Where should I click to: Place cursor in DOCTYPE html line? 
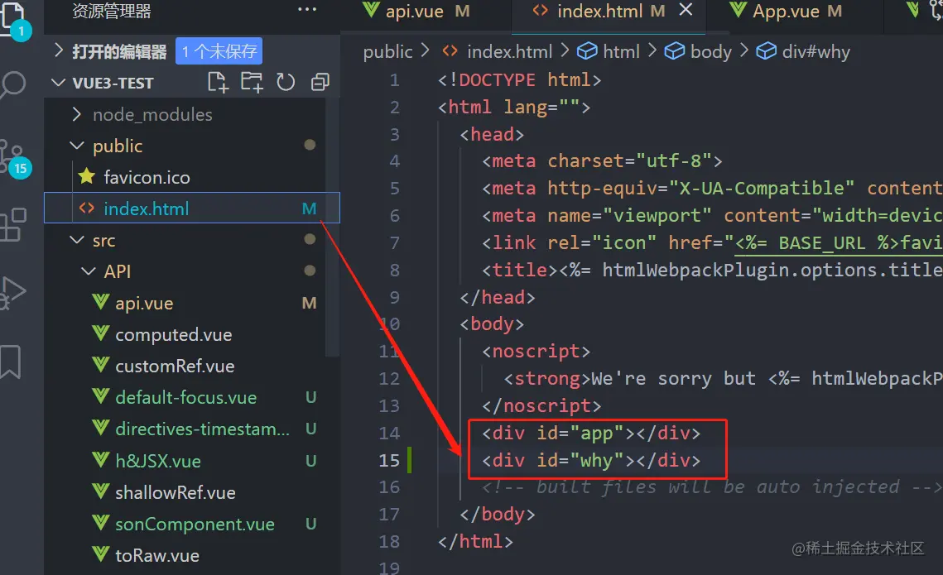520,80
